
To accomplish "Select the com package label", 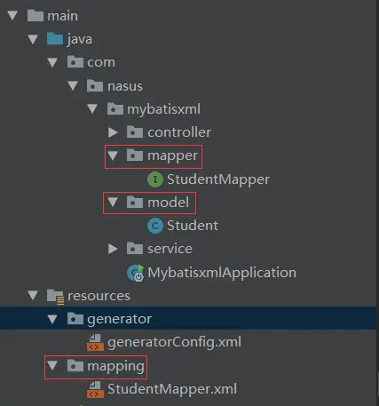I will pyautogui.click(x=101, y=62).
